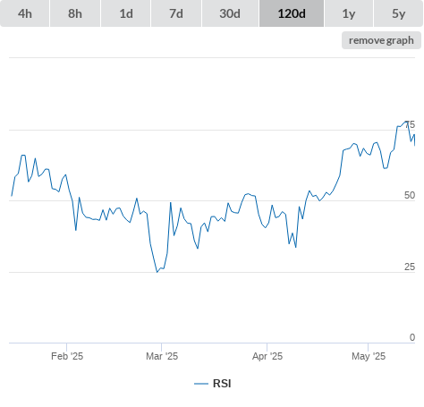Select the 4h time range tab
This screenshot has width=424, height=407.
pyautogui.click(x=25, y=13)
